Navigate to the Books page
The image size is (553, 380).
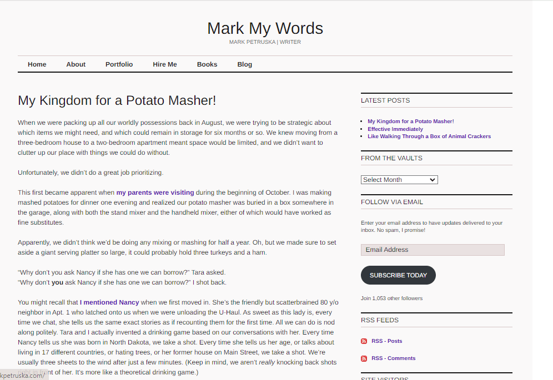(x=207, y=64)
